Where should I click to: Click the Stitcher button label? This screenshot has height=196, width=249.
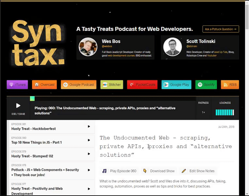115,85
